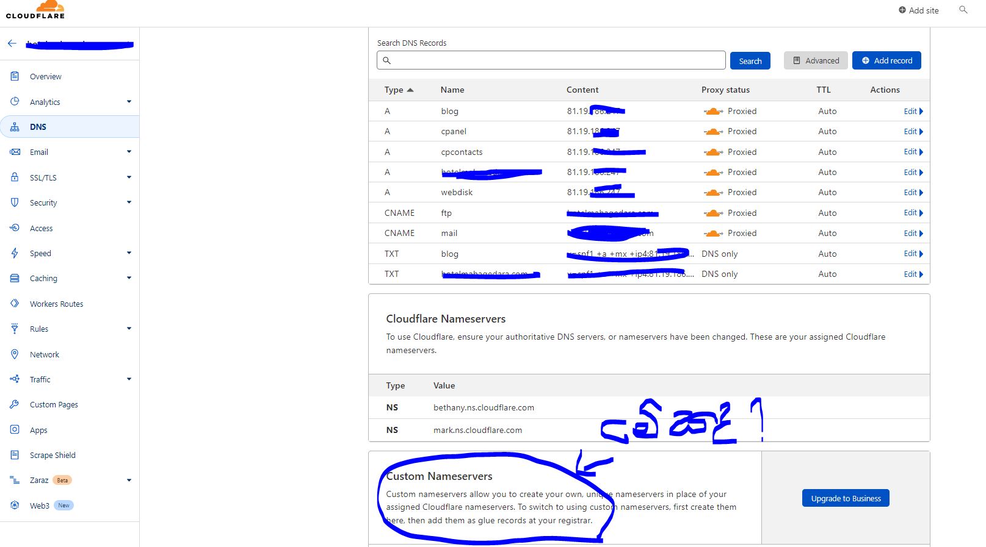The width and height of the screenshot is (986, 547).
Task: Expand the SSL/TLS submenu arrow
Action: click(129, 177)
